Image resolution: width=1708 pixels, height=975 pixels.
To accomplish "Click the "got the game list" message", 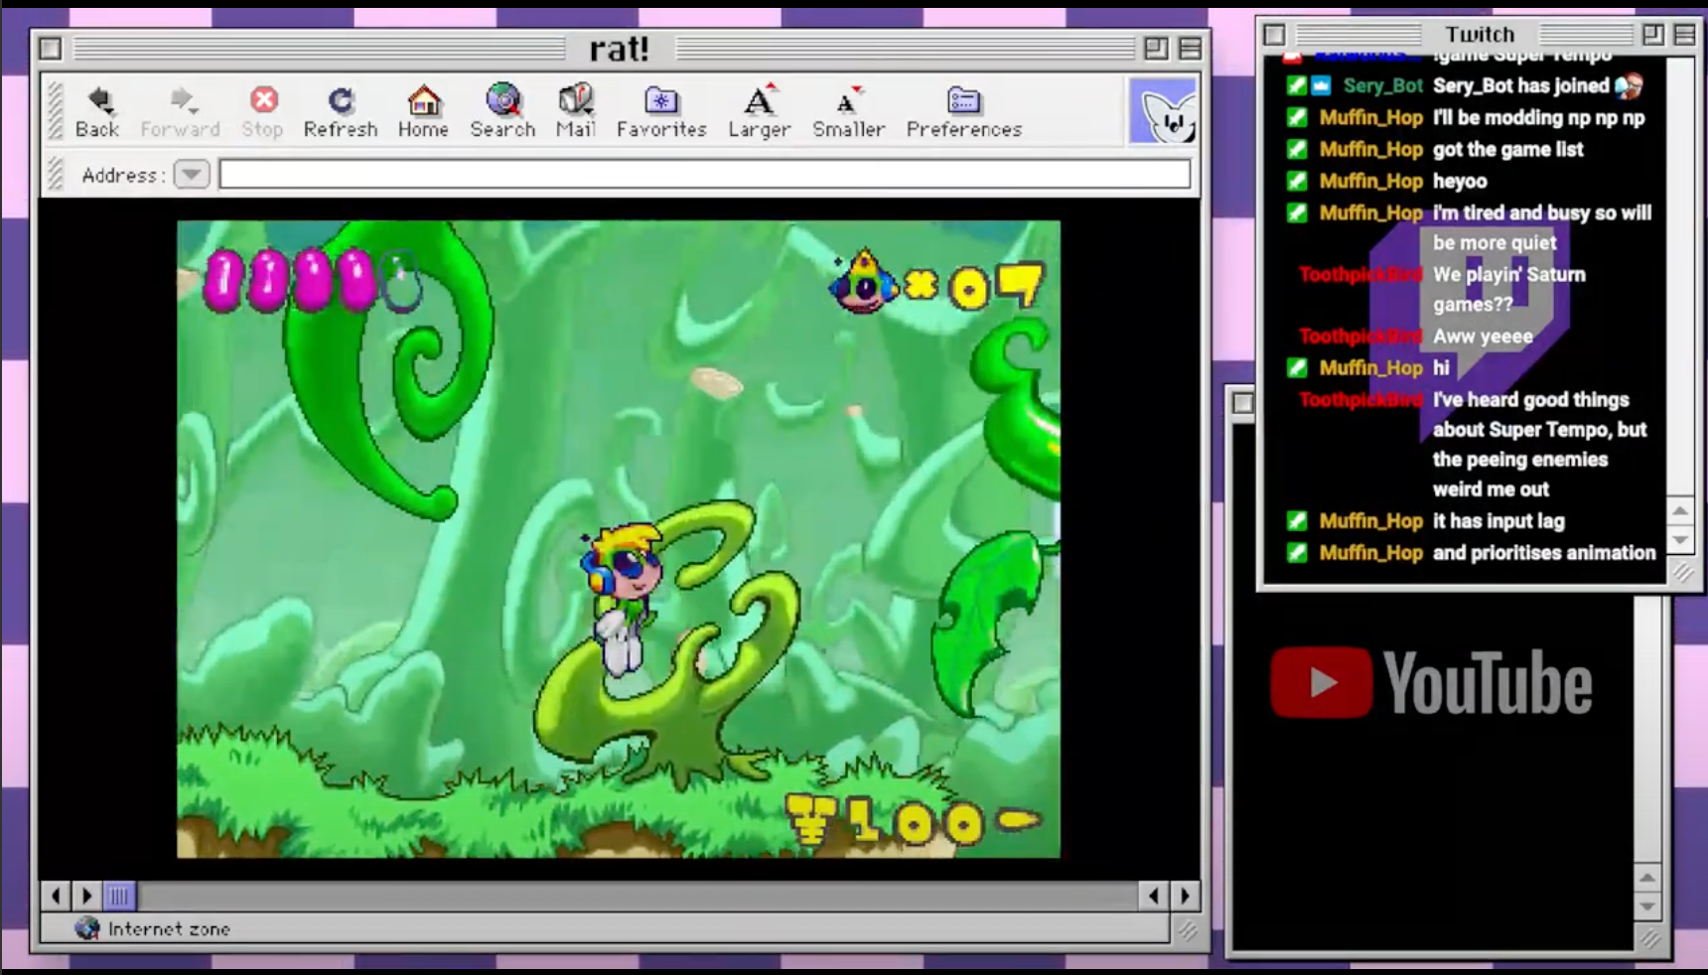I will point(1507,149).
